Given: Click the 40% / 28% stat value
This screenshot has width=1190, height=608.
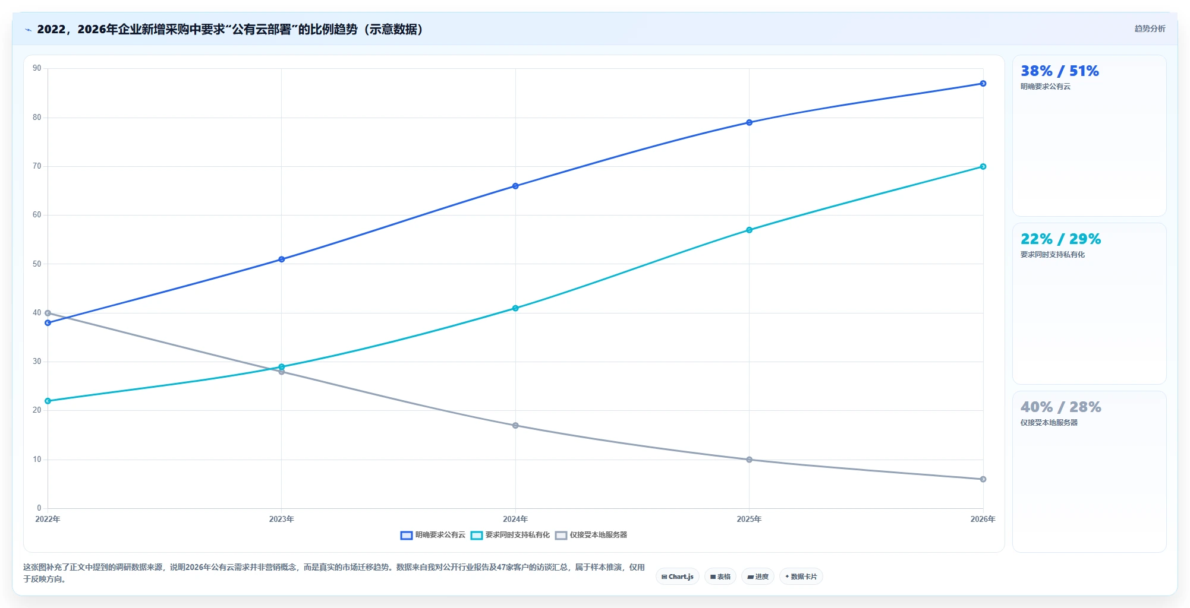Looking at the screenshot, I should click(x=1061, y=407).
